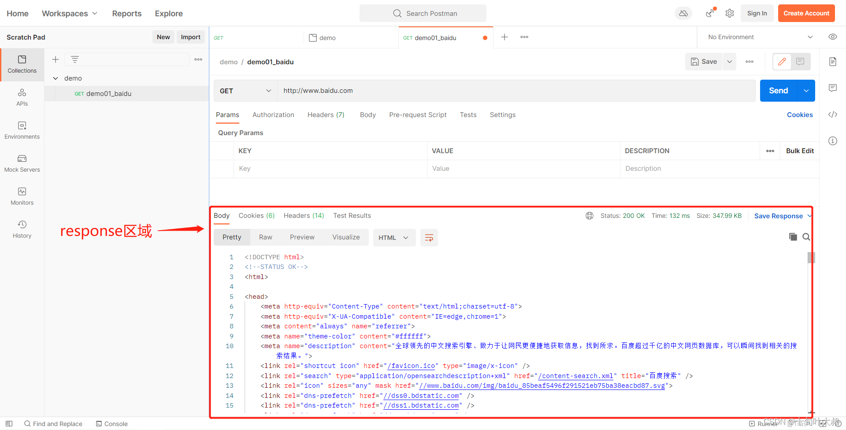This screenshot has width=846, height=430.
Task: Show request info panel icon
Action: coord(833,141)
